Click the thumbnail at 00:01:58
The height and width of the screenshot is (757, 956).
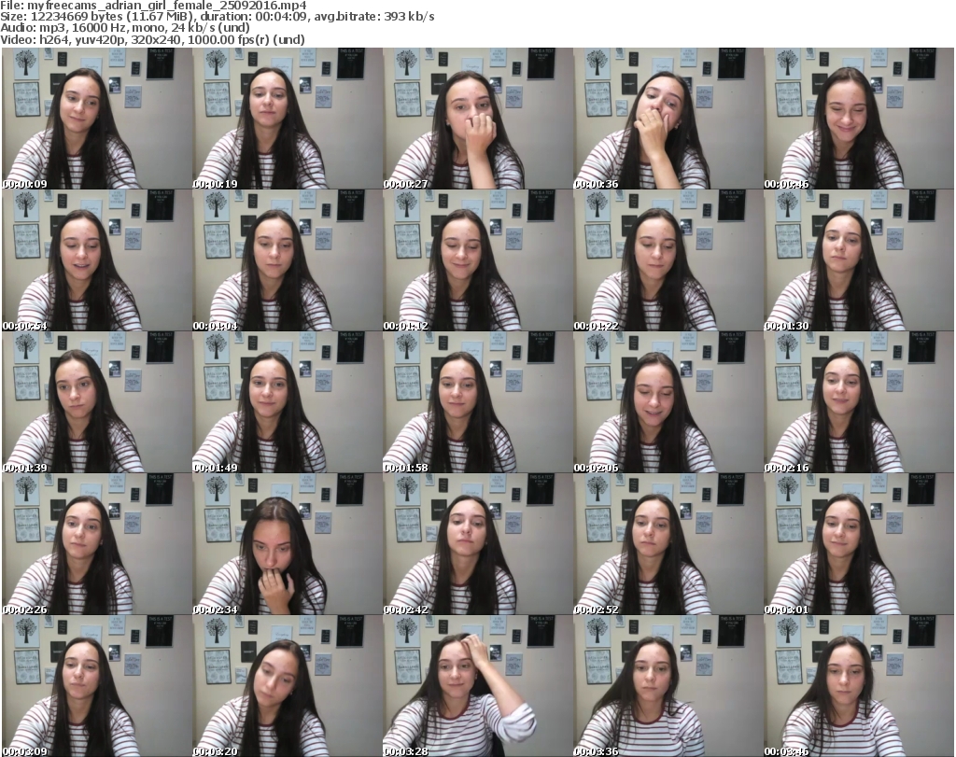[x=478, y=402]
